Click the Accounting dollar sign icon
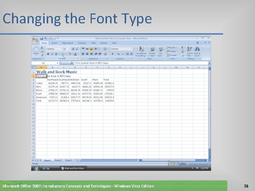The height and width of the screenshot is (191, 255). pyautogui.click(x=113, y=54)
